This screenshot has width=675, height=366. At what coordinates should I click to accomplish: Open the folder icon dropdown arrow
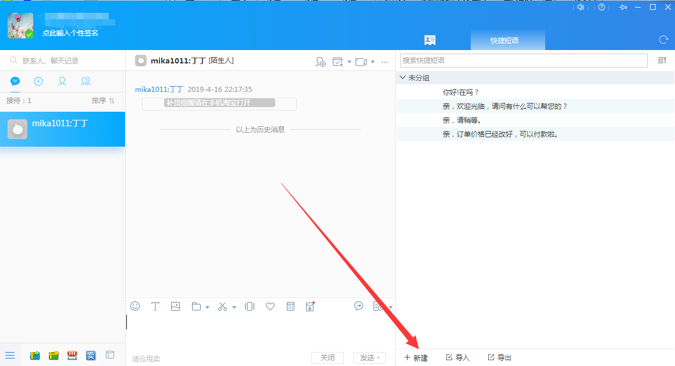pyautogui.click(x=208, y=307)
